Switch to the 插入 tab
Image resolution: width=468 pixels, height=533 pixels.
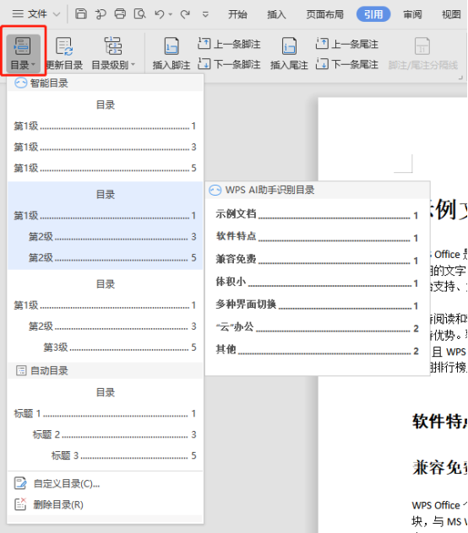(276, 14)
